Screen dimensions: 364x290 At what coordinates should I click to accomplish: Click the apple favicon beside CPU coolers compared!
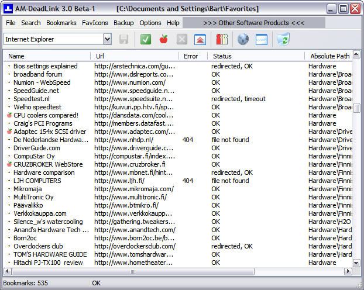pyautogui.click(x=9, y=115)
